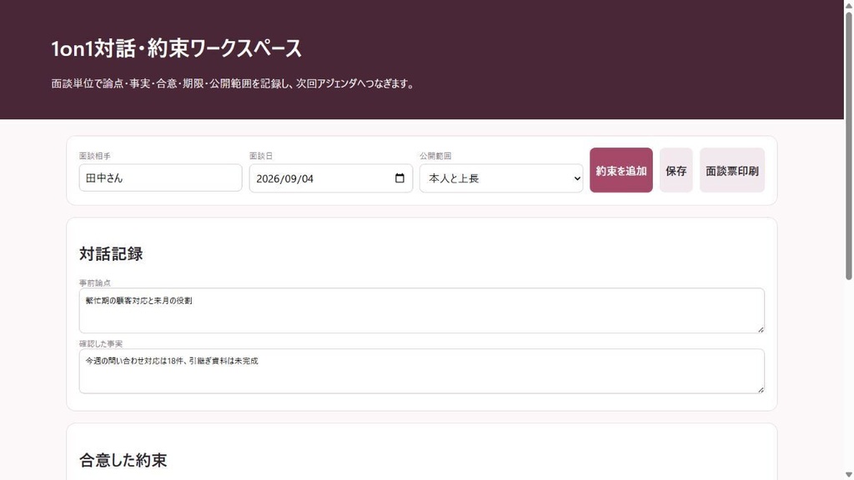Click the scrollbar up arrow
The image size is (854, 480).
848,4
